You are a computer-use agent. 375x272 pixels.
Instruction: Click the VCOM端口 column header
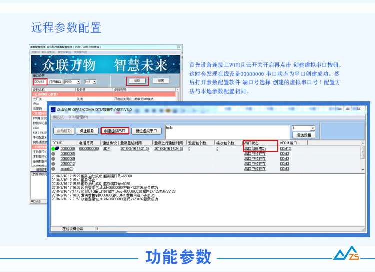click(293, 143)
